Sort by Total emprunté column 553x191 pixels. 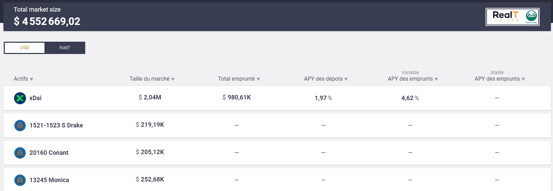point(239,79)
